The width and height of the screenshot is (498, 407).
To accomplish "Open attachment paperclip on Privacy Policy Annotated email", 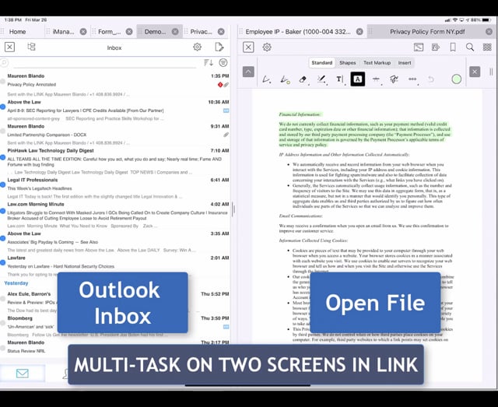I will (x=226, y=85).
